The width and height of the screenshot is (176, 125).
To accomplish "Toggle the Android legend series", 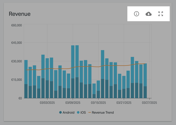I will [x=67, y=113].
